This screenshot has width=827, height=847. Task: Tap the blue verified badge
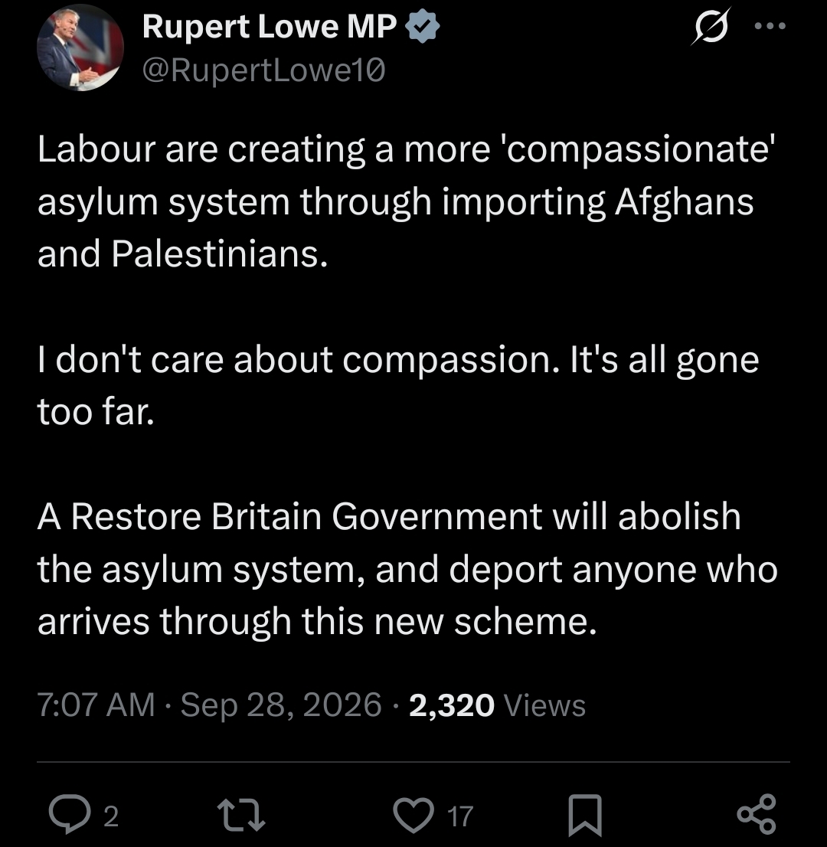point(423,27)
